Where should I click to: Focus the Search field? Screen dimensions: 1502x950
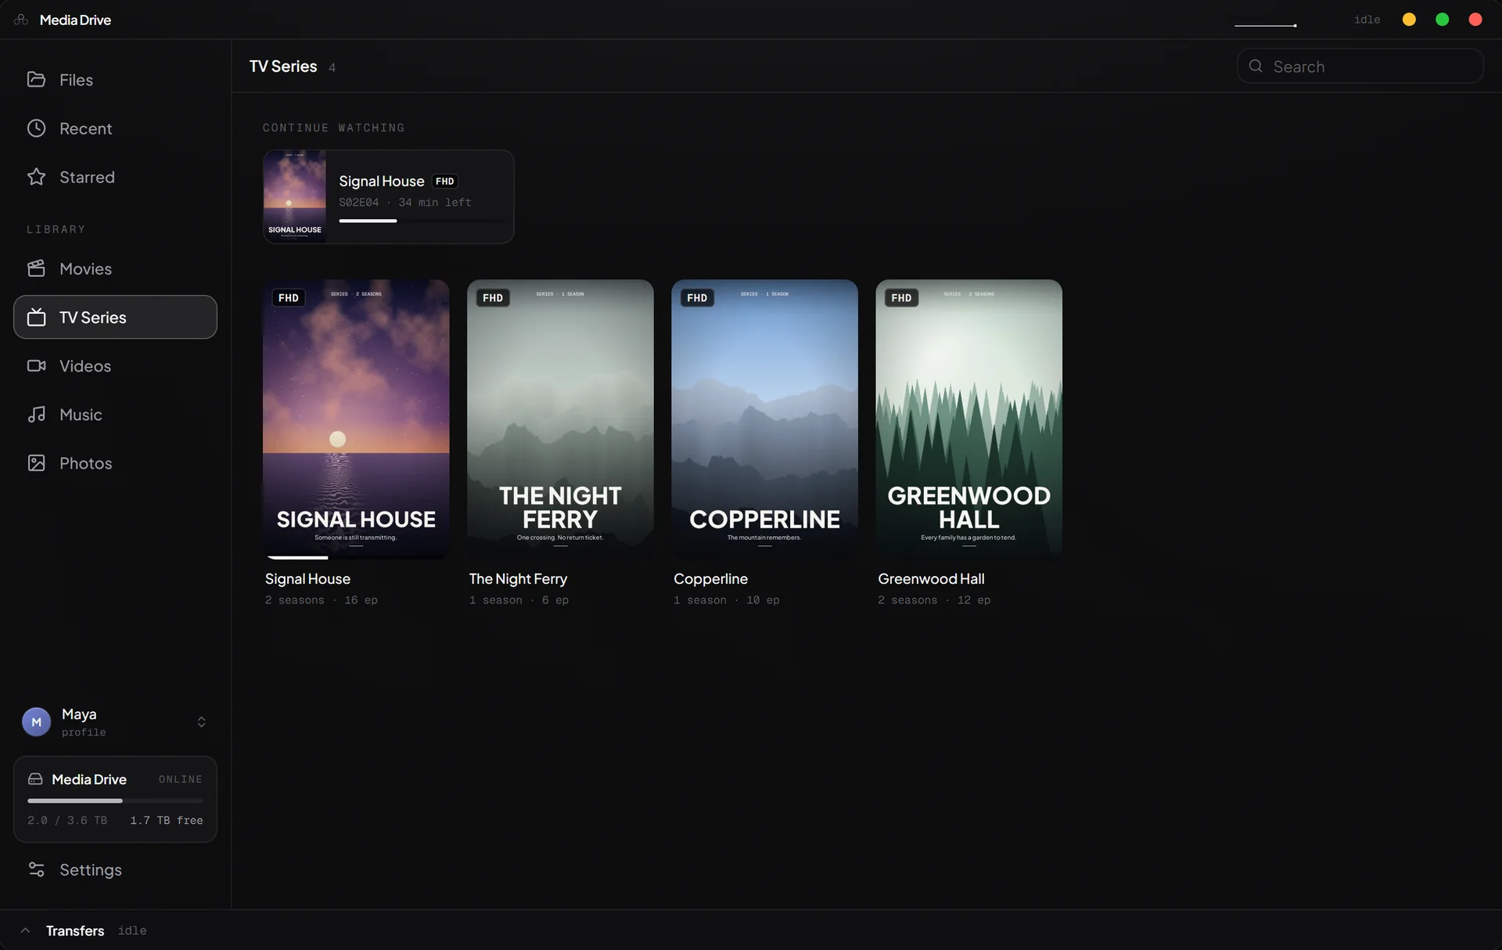pos(1360,67)
